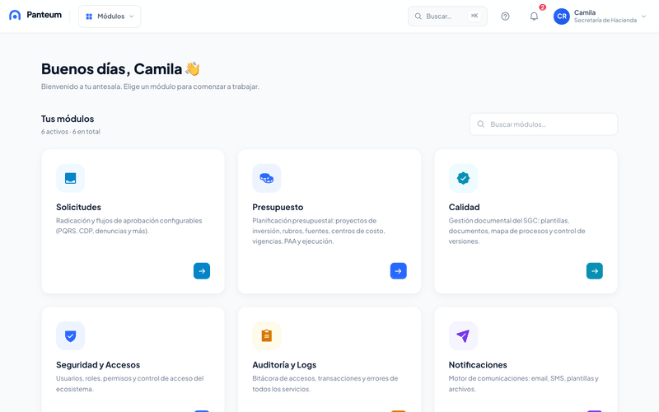The height and width of the screenshot is (412, 659).
Task: Click the Auditoría y Logs title
Action: [284, 365]
